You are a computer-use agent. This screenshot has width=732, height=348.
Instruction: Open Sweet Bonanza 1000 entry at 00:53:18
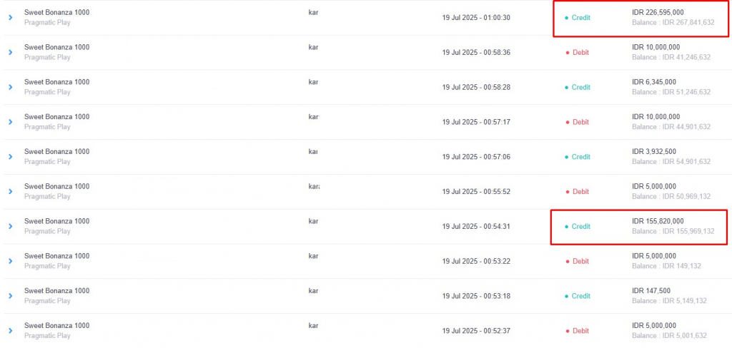point(57,291)
